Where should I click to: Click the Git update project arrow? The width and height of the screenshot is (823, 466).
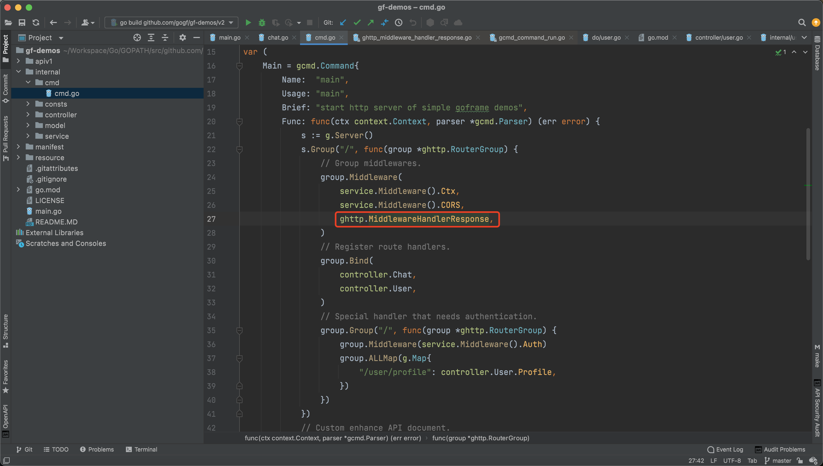[x=343, y=22]
